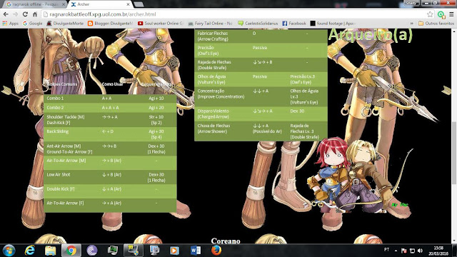The width and height of the screenshot is (457, 257).
Task: Expand the hidden bookmarks overflow chevron
Action: (x=412, y=24)
